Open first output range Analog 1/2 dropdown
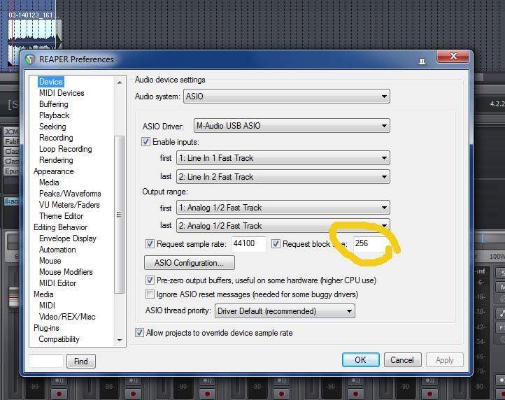 click(283, 208)
